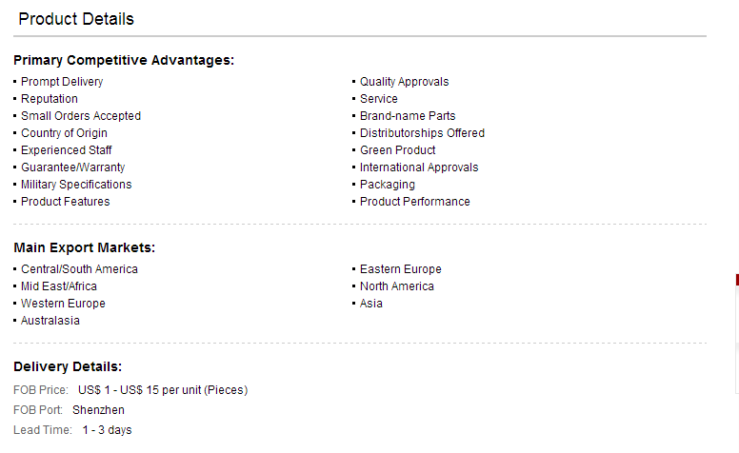
Task: Click the Prompt Delivery link
Action: click(x=62, y=82)
